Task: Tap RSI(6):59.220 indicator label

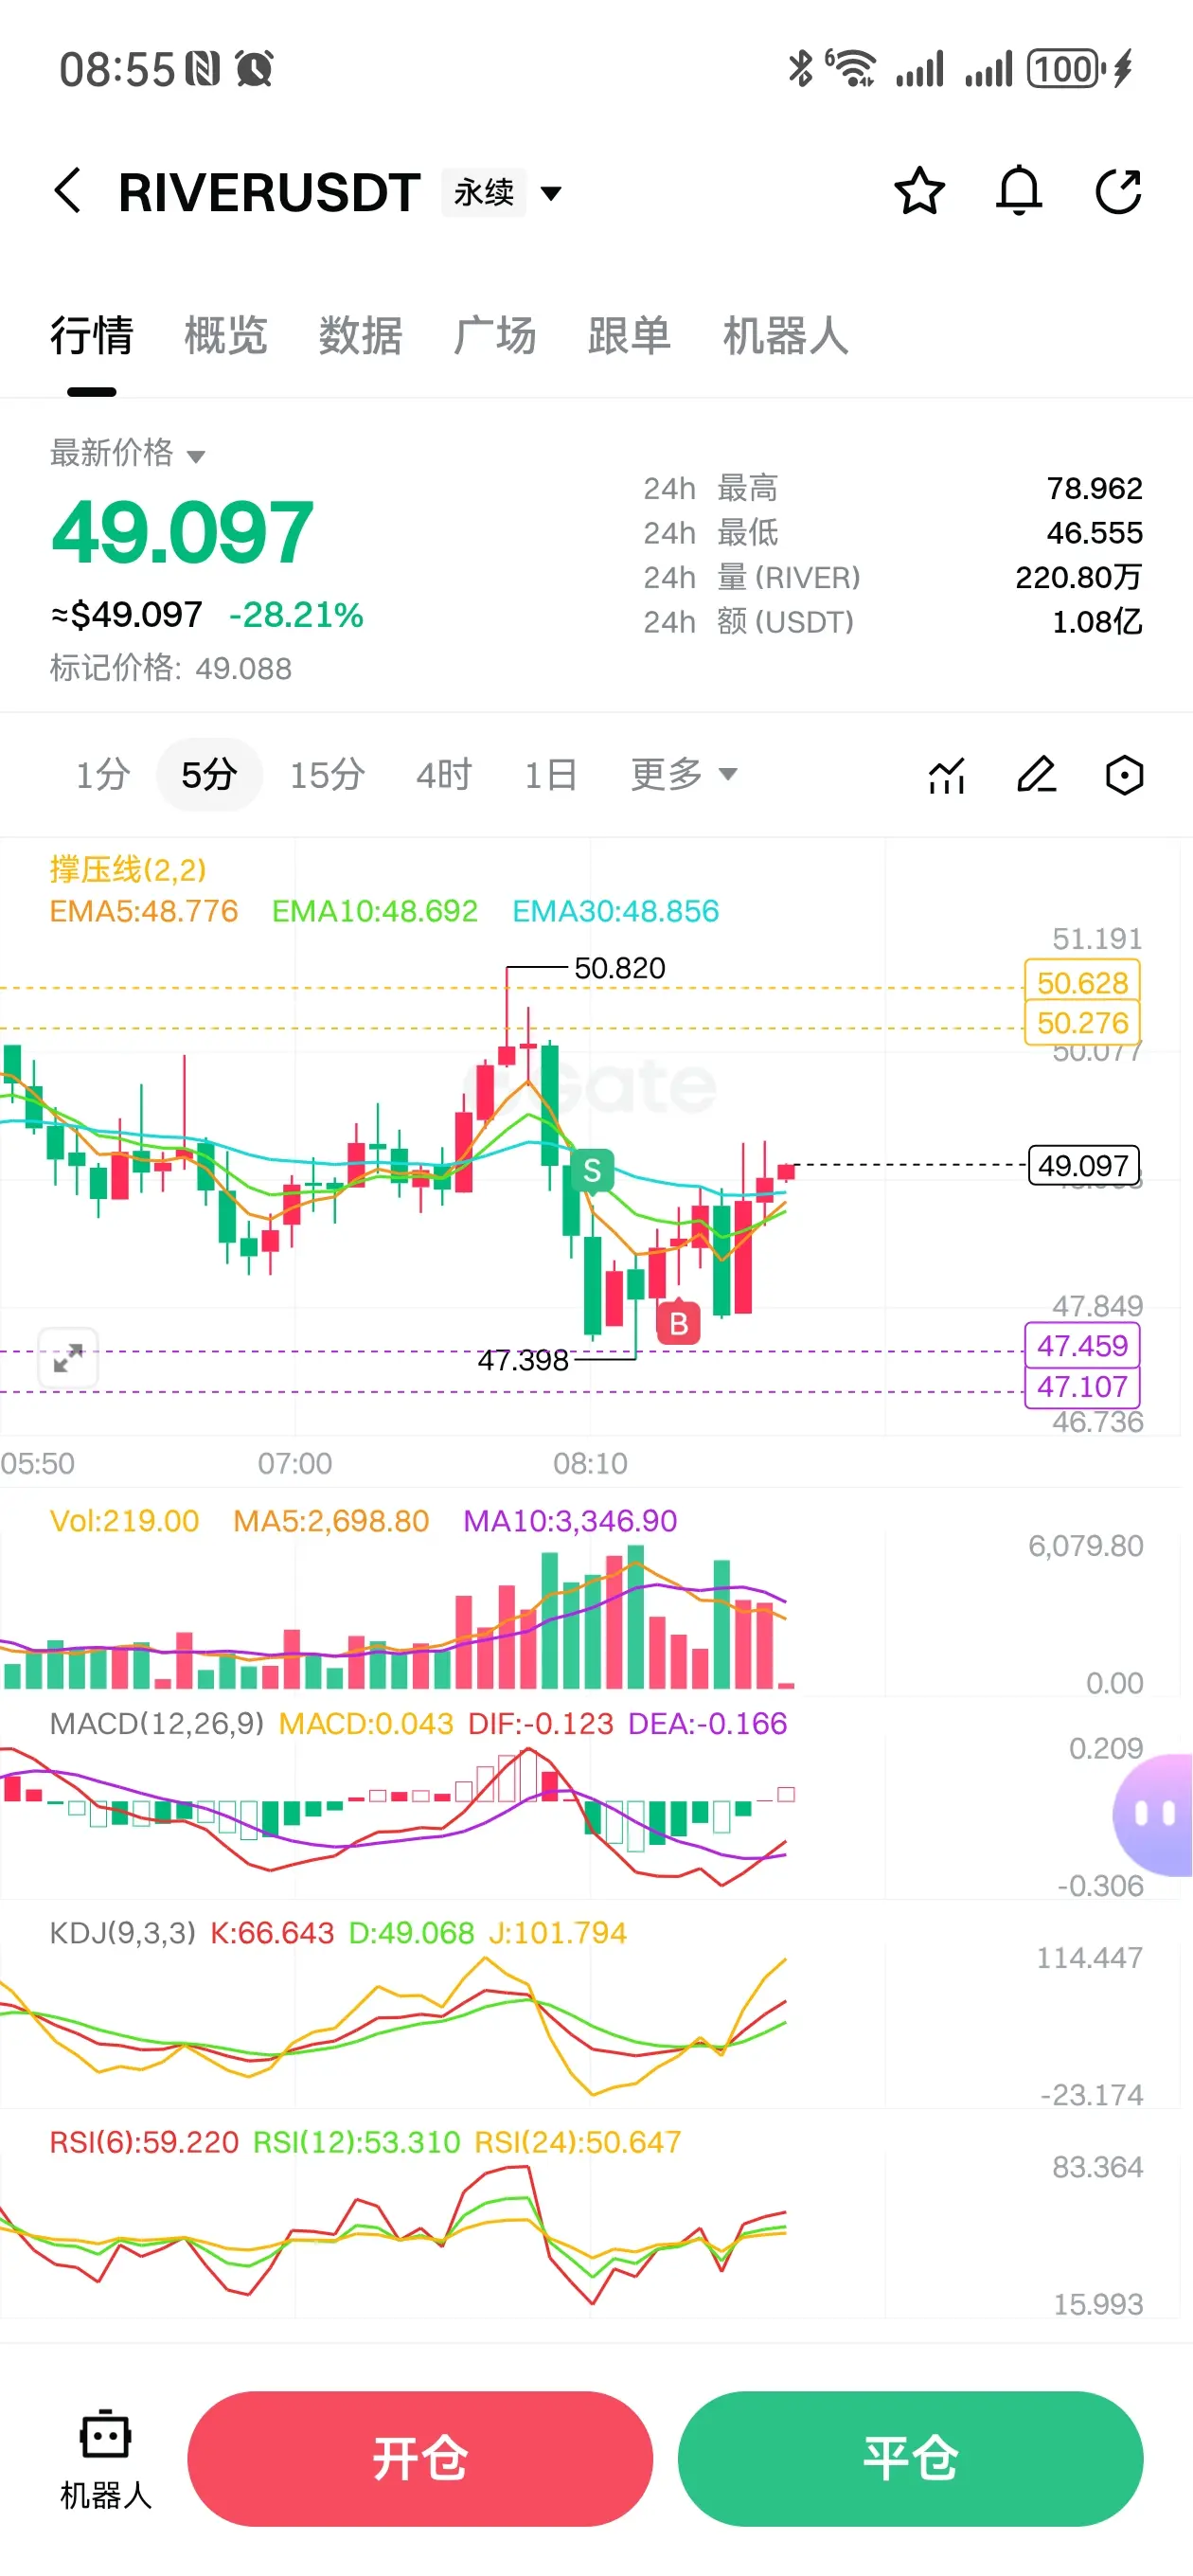Action: pyautogui.click(x=144, y=2141)
